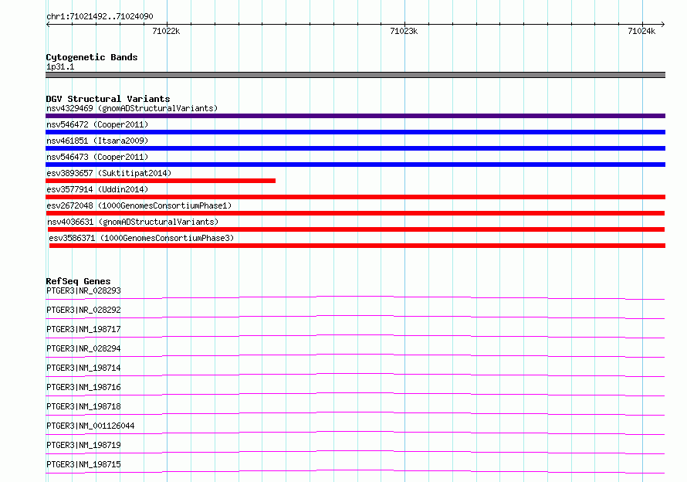Click the magenta PTGER3|NM_198719 intron line
The width and height of the screenshot is (687, 482).
(x=355, y=453)
